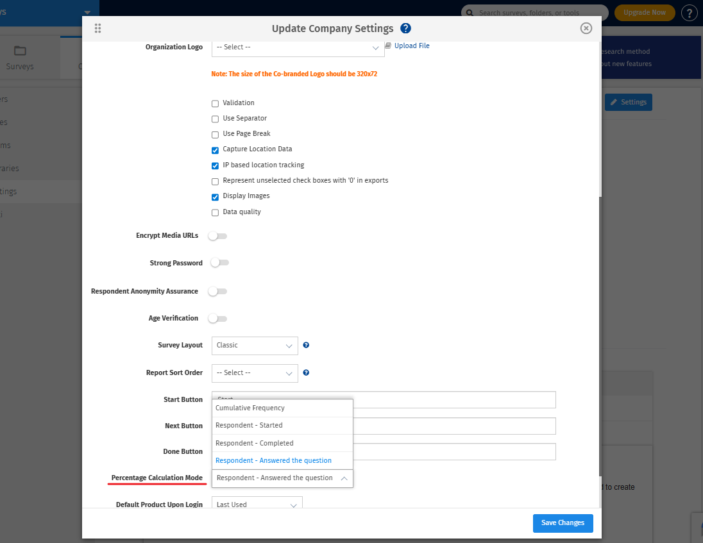Image resolution: width=703 pixels, height=543 pixels.
Task: Open the Survey Layout dropdown
Action: click(x=255, y=345)
